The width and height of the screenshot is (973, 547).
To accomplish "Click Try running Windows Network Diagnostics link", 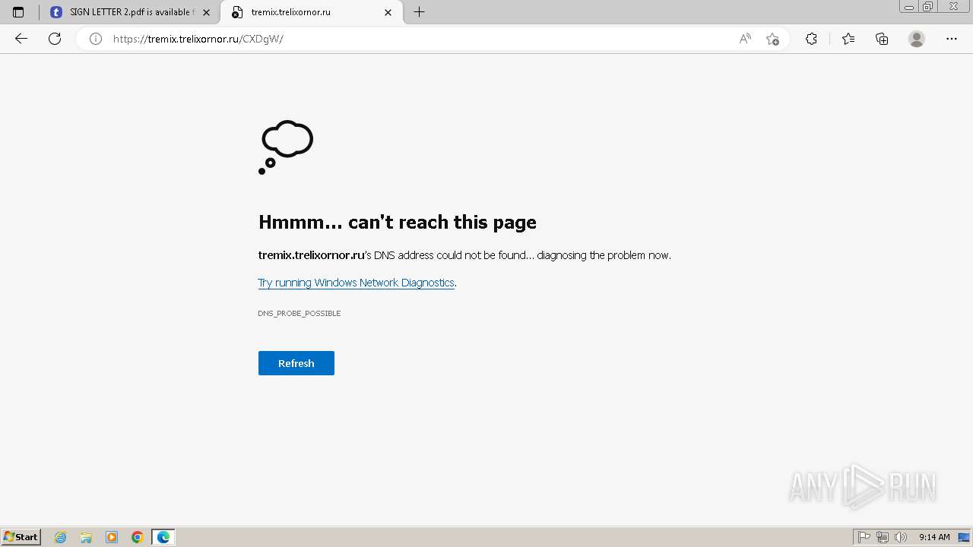I will (356, 283).
